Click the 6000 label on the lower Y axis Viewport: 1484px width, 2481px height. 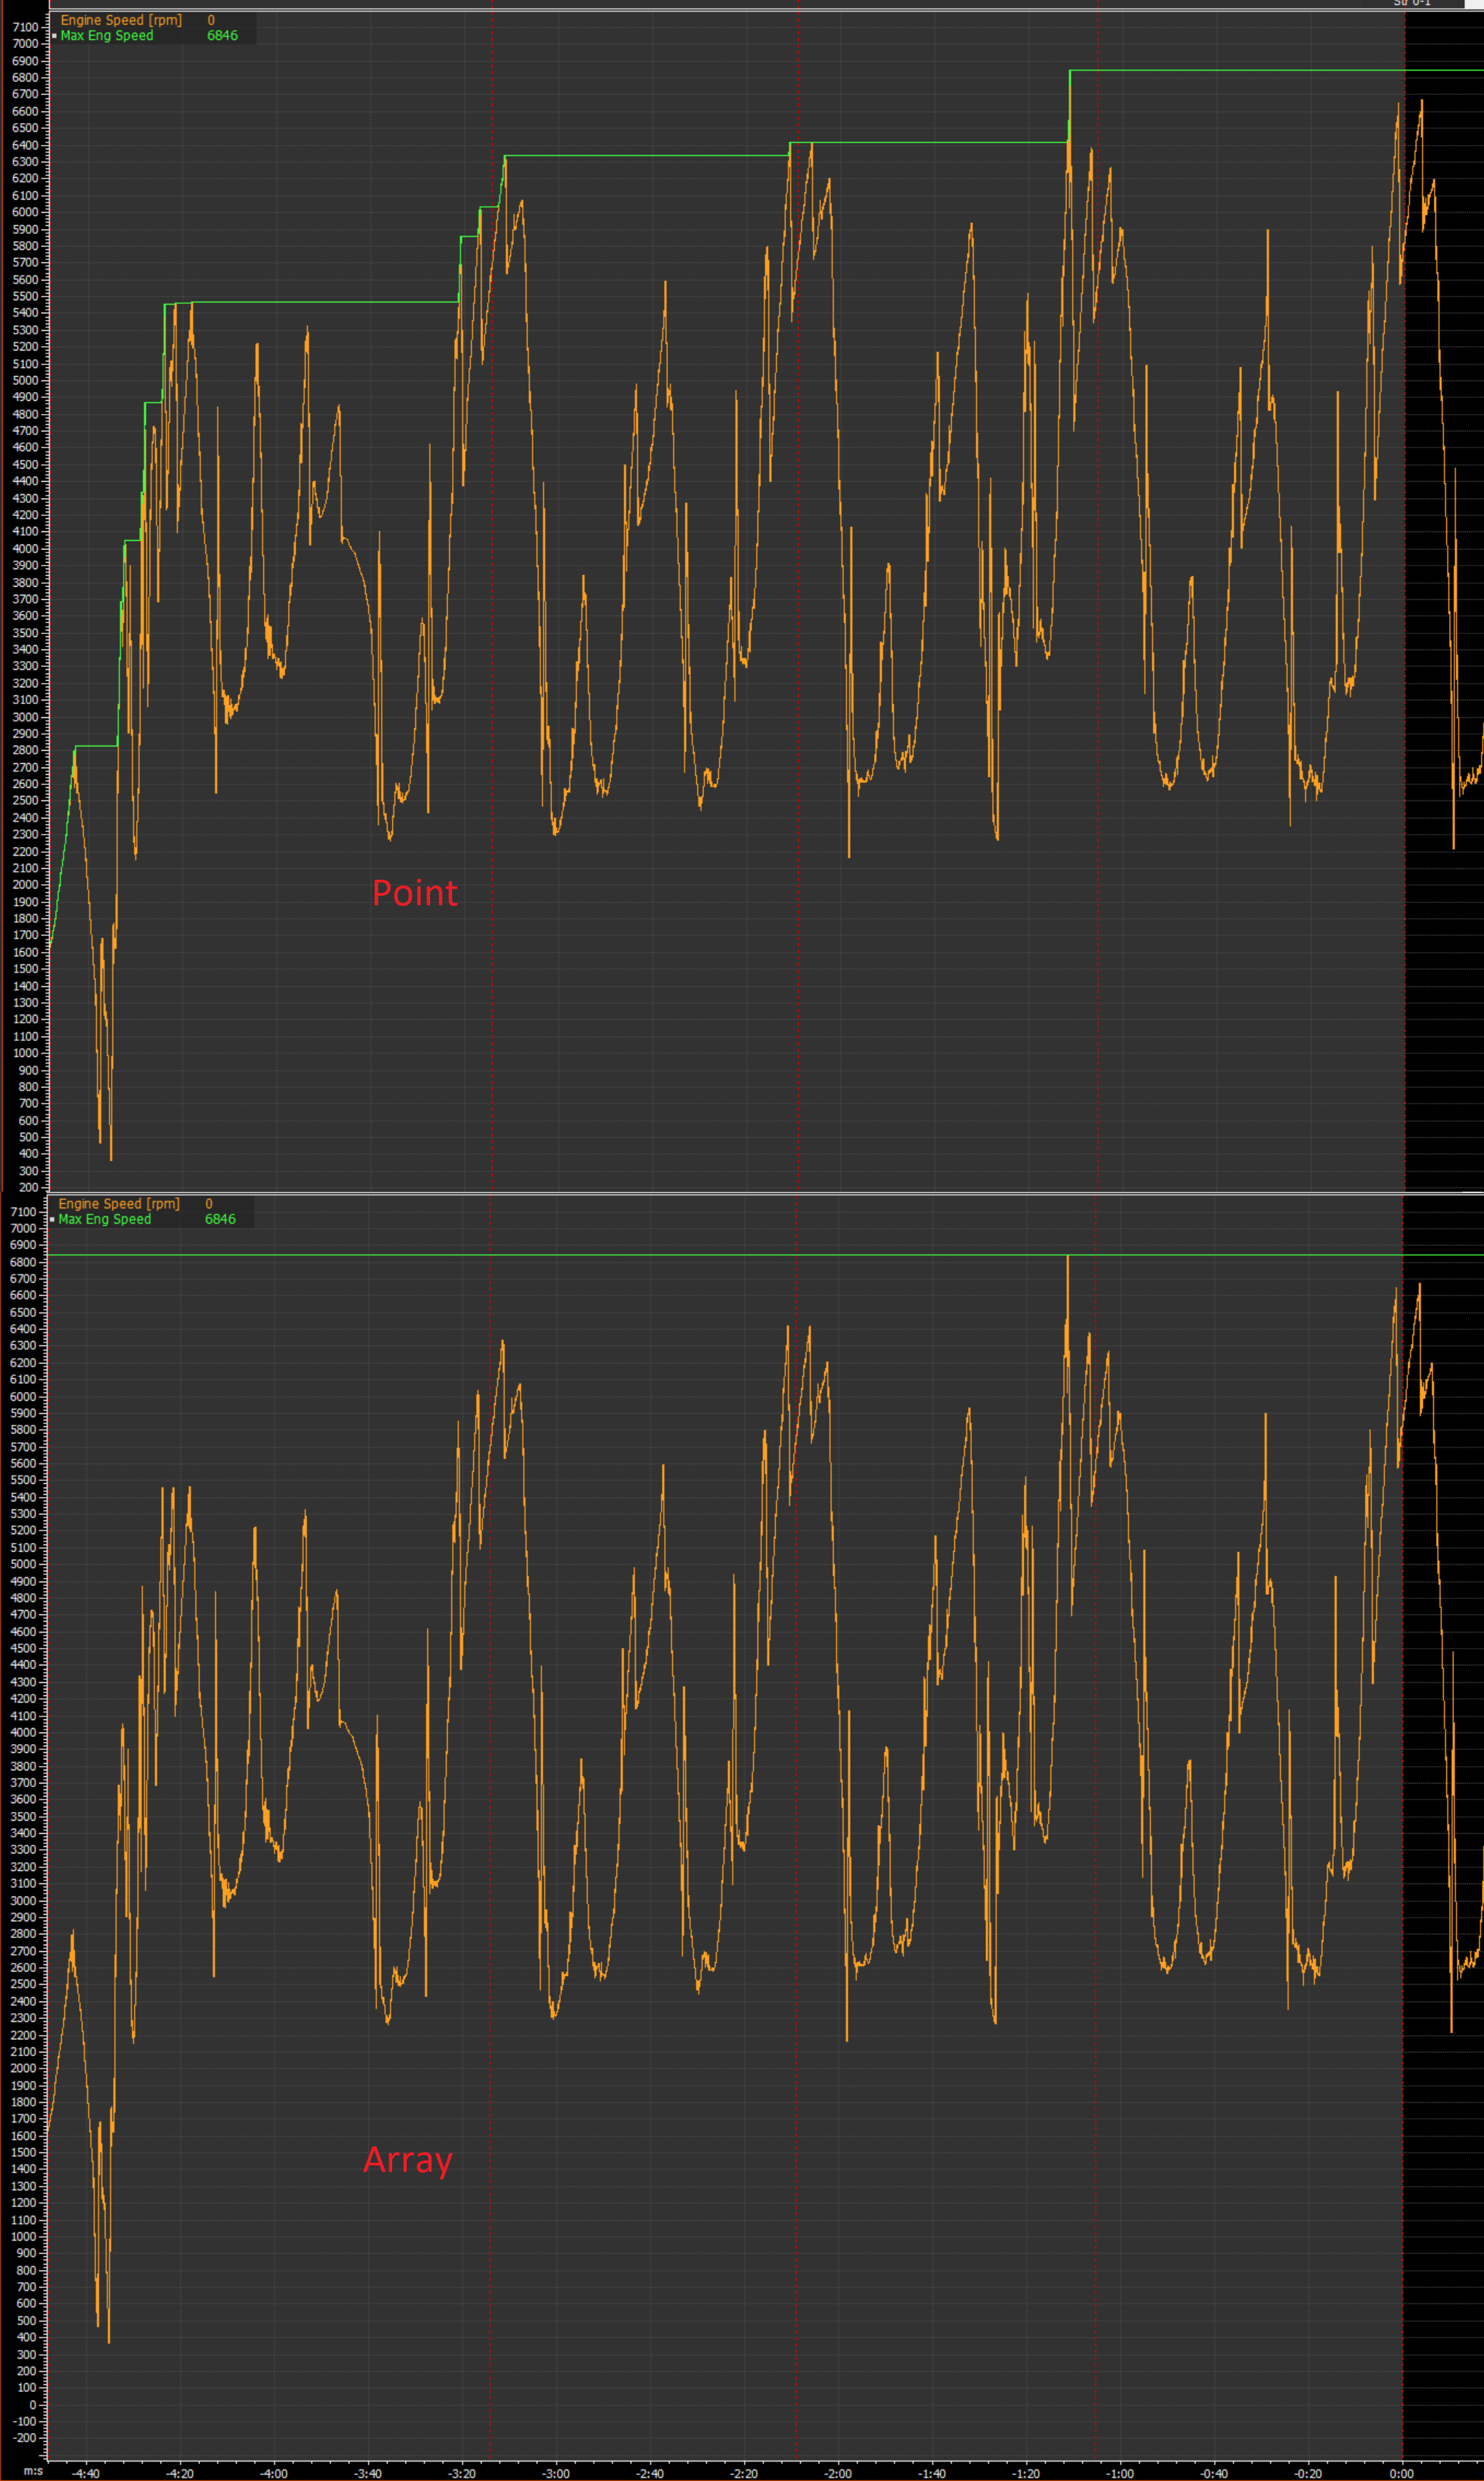[x=23, y=1396]
